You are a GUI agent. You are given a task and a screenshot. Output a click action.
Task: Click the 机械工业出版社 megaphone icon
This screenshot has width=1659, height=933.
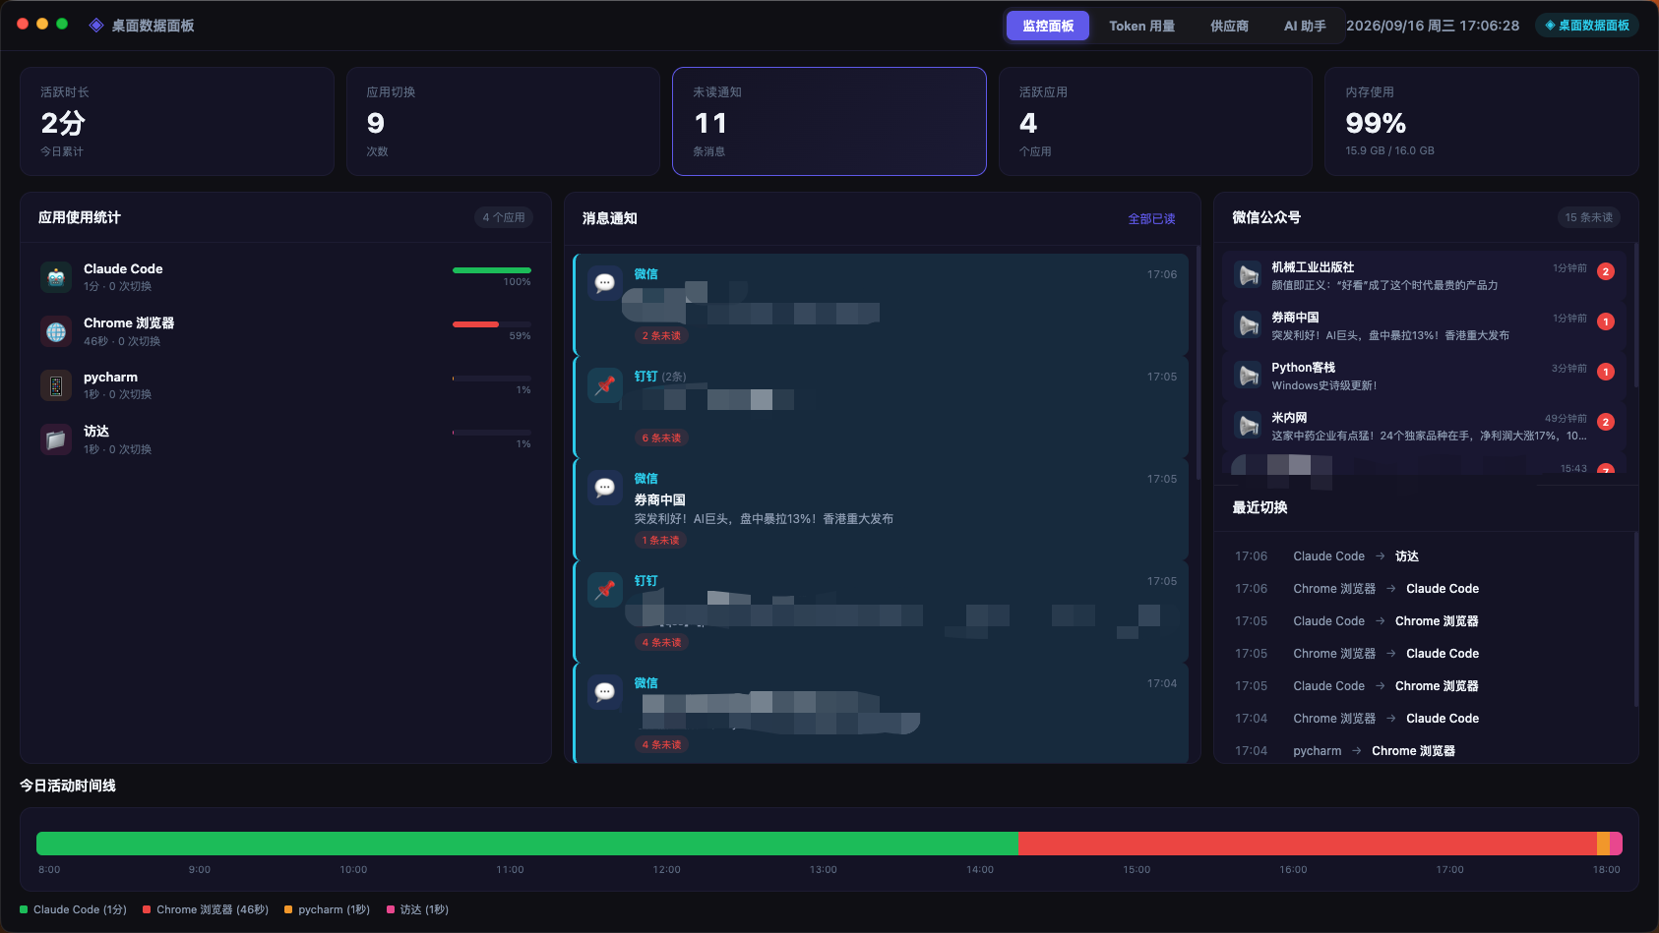pos(1249,275)
